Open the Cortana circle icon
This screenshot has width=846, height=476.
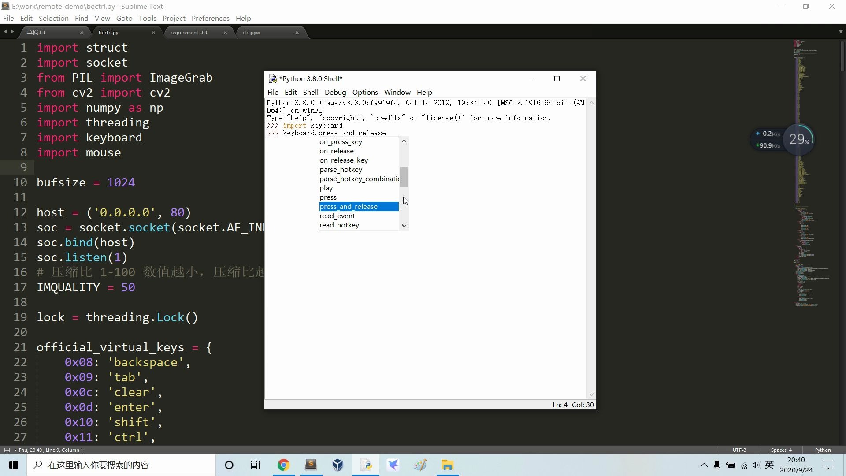229,465
